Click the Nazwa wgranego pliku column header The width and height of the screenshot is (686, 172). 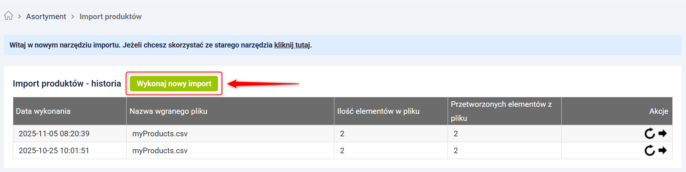click(168, 111)
